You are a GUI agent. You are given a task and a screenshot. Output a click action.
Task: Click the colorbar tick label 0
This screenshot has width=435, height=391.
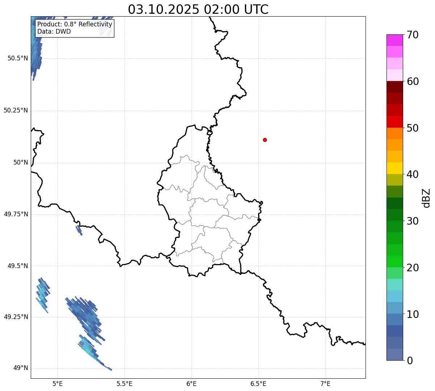(x=410, y=361)
